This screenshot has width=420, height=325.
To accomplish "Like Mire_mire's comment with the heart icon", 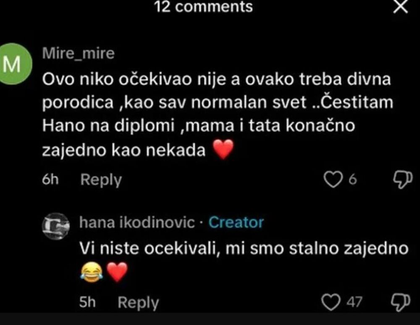I will [333, 179].
